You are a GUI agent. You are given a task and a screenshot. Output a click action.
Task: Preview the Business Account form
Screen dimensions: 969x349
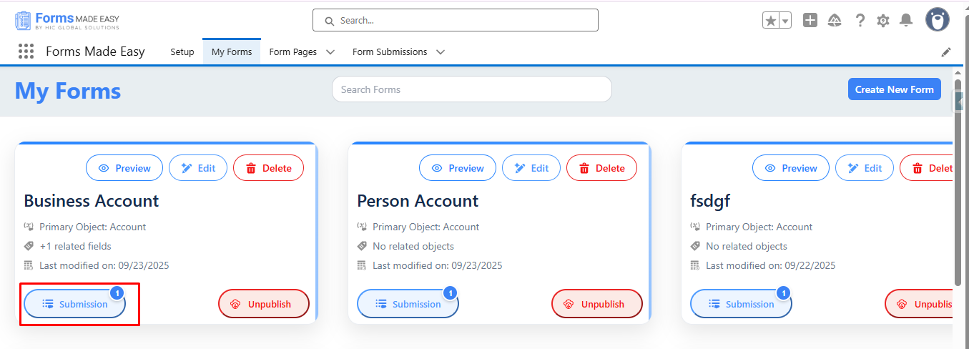pyautogui.click(x=124, y=168)
